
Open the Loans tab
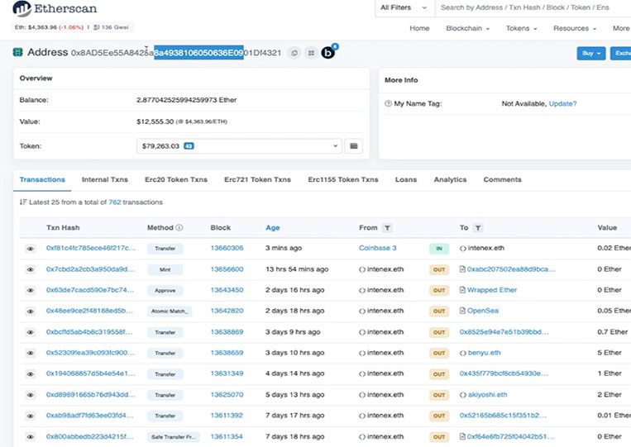pyautogui.click(x=405, y=179)
